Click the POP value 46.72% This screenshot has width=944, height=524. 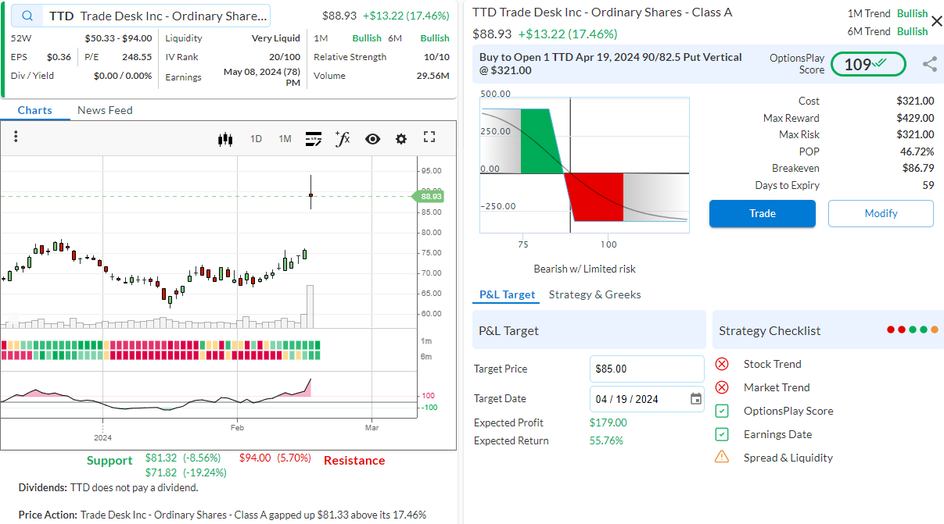pos(917,151)
